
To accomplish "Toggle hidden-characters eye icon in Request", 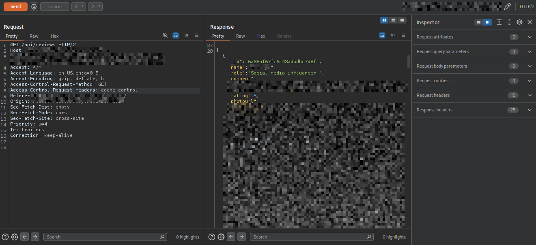I will pyautogui.click(x=165, y=36).
